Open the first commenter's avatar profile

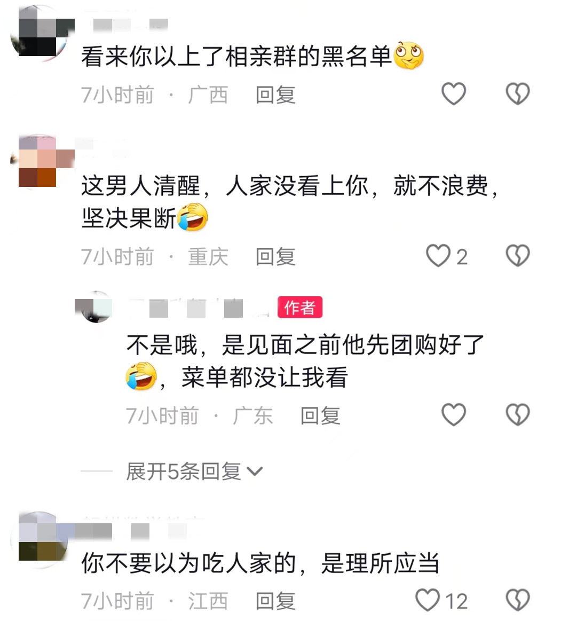coord(39,33)
